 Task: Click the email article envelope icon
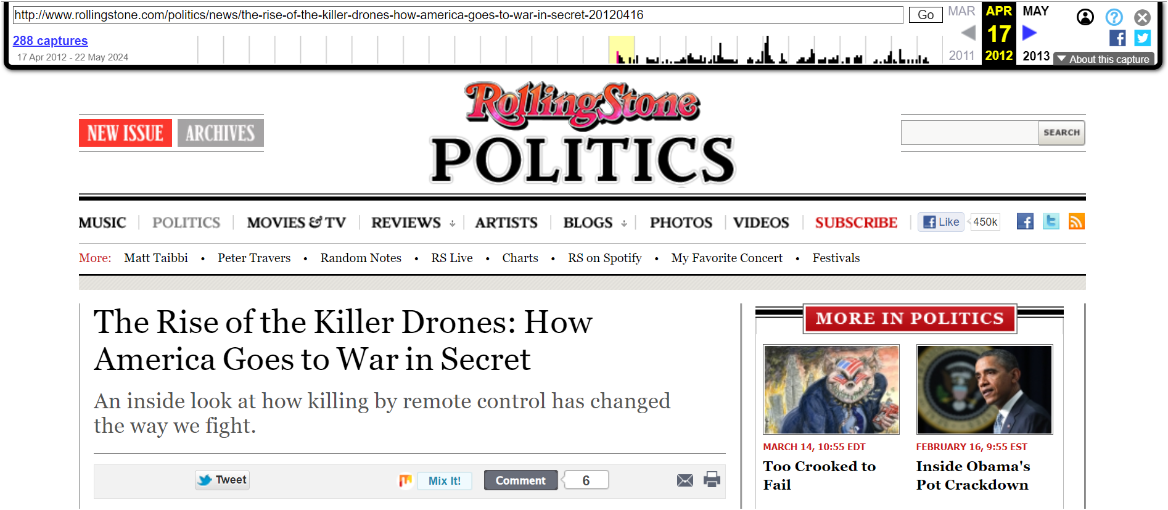(x=685, y=480)
